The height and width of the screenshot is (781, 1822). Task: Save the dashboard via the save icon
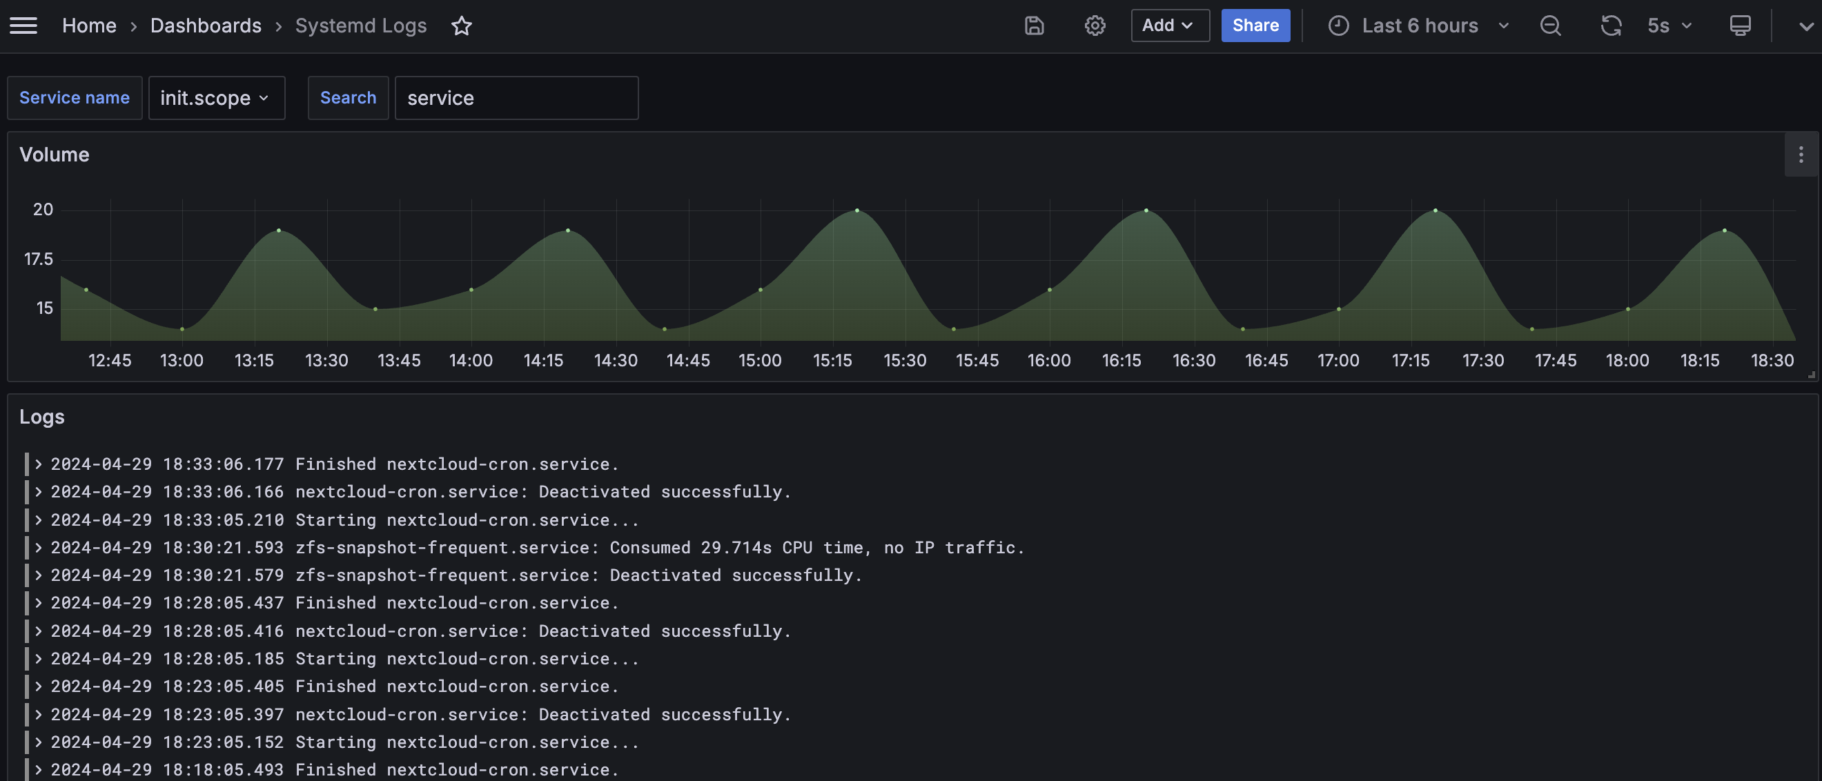pyautogui.click(x=1034, y=26)
